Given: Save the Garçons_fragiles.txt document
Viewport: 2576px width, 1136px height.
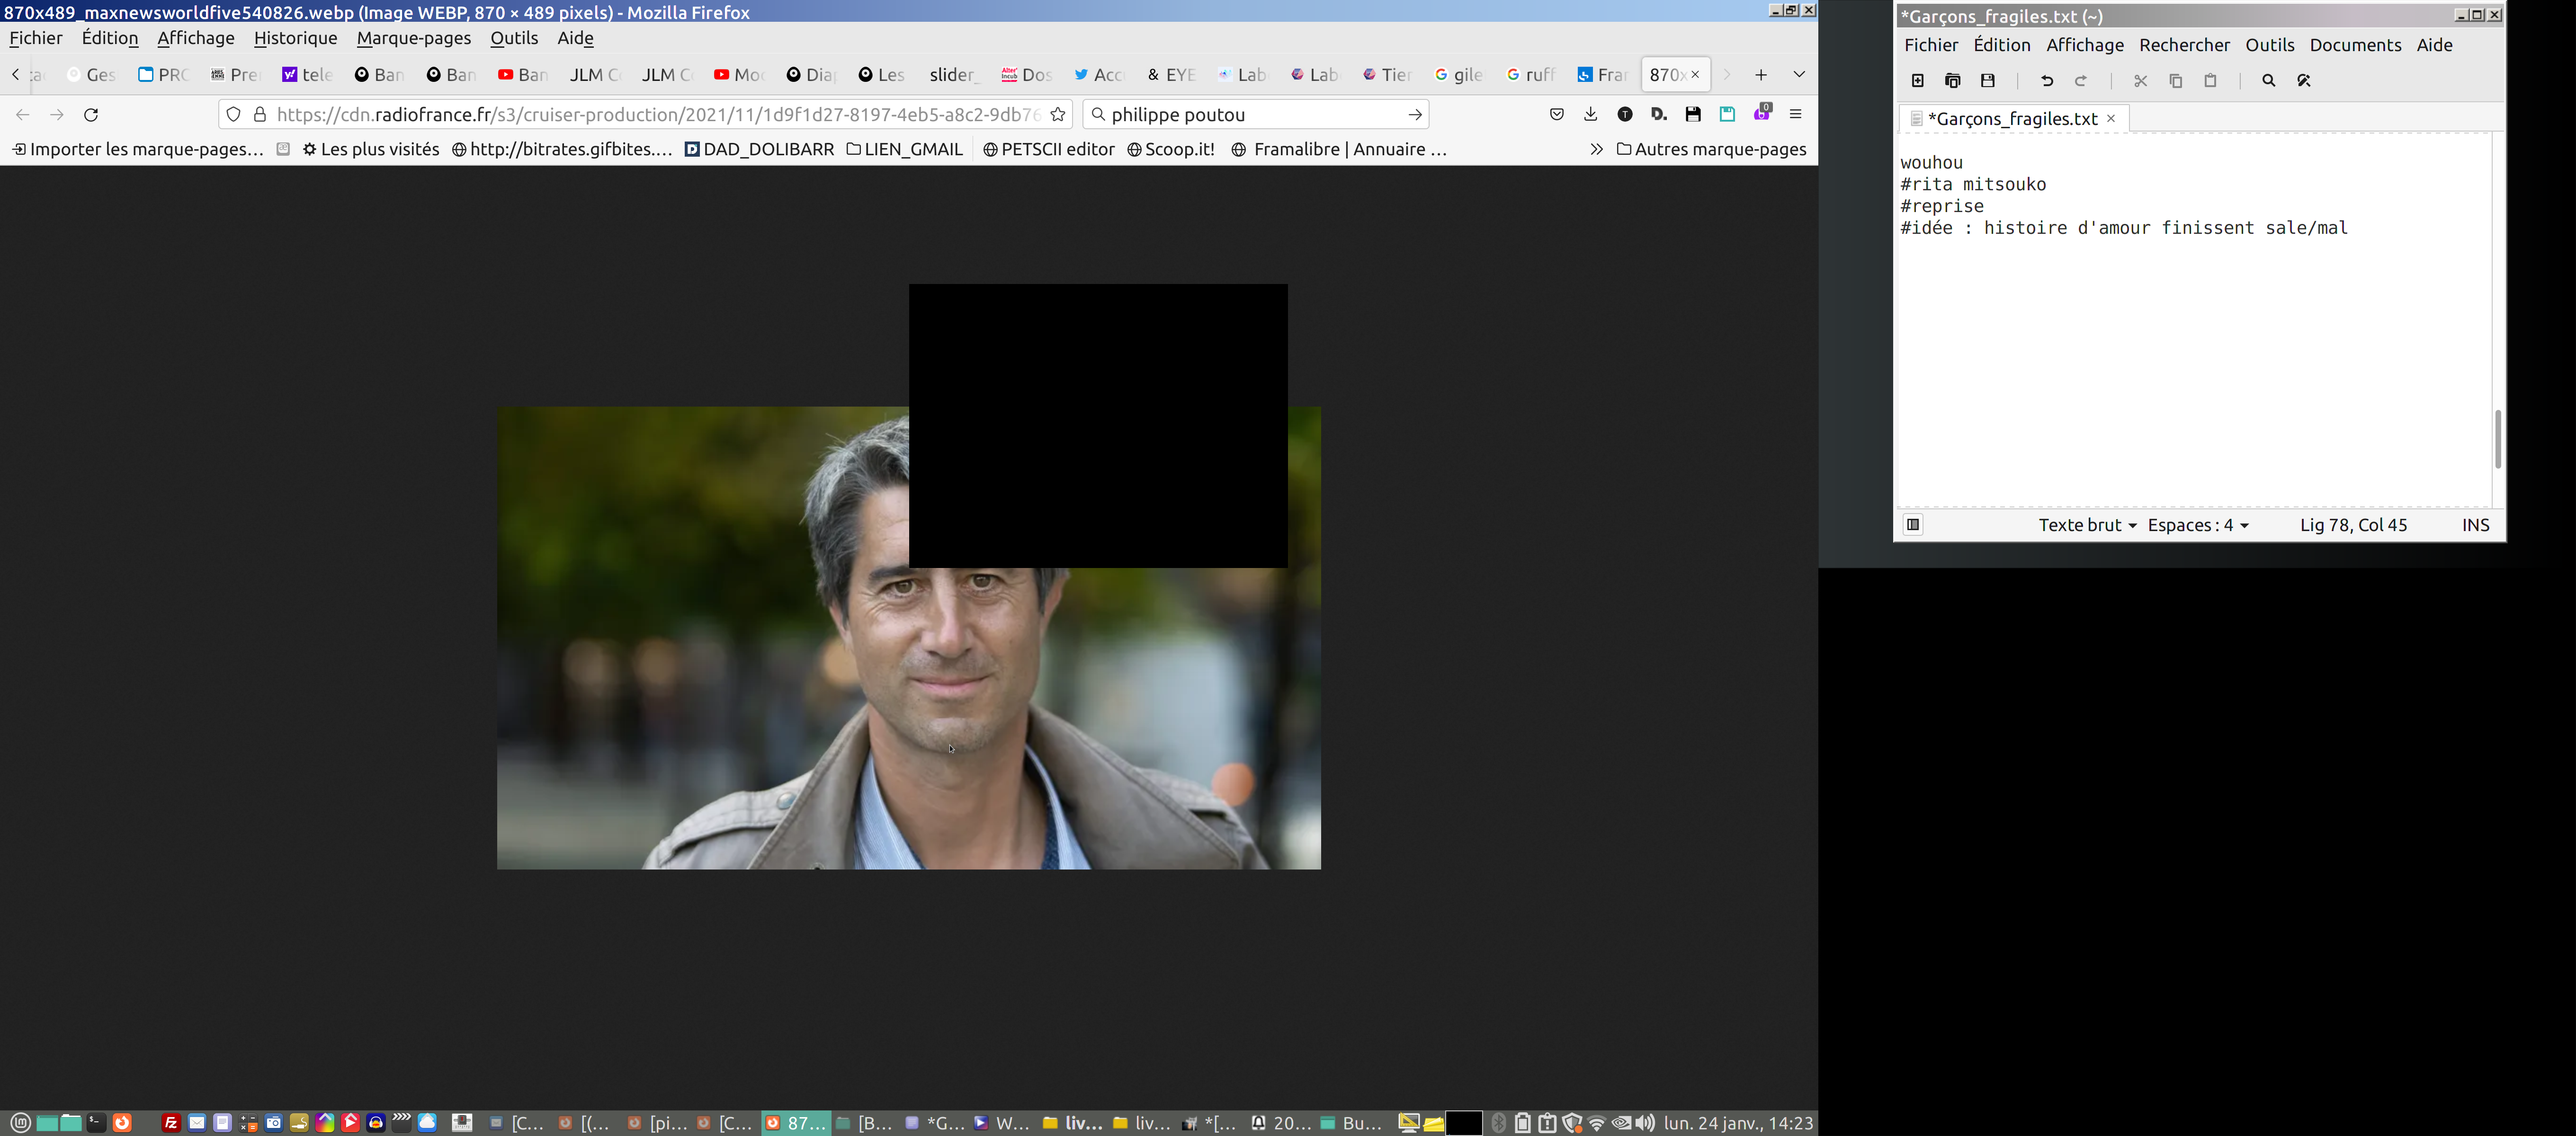Looking at the screenshot, I should point(1987,81).
